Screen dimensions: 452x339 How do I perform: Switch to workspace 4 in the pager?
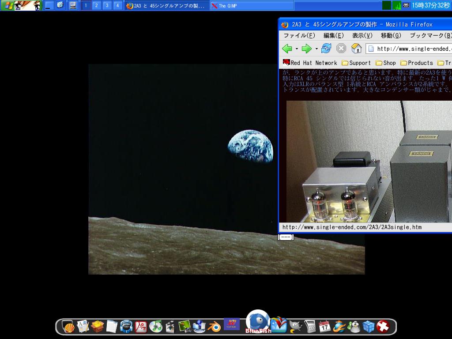click(x=117, y=6)
